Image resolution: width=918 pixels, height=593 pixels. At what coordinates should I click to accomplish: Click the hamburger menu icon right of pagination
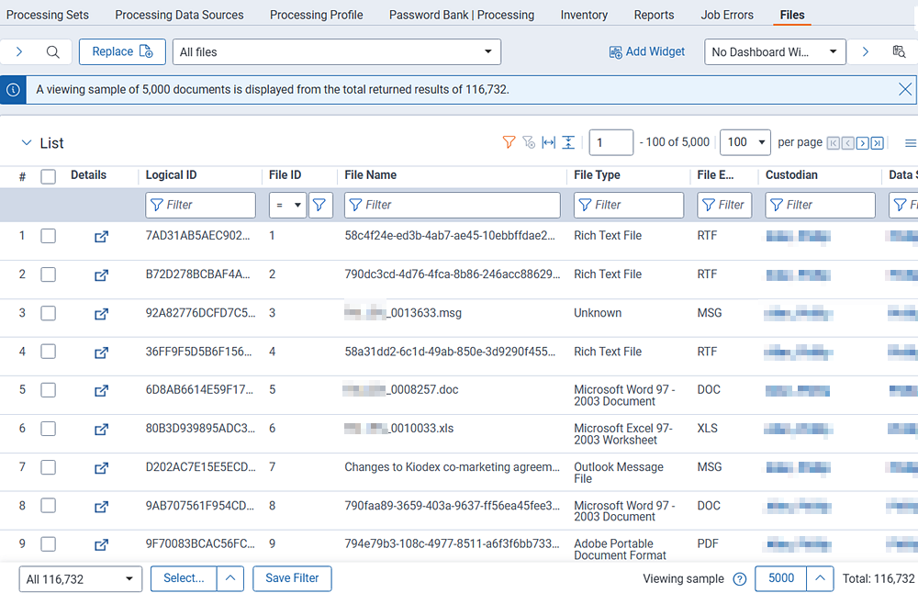click(x=910, y=142)
